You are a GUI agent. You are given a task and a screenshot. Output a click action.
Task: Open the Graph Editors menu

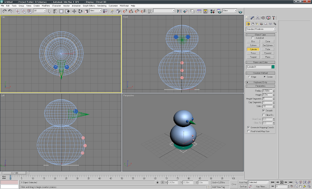point(89,6)
